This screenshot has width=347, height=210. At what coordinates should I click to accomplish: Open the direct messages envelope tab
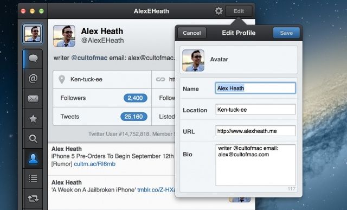pyautogui.click(x=33, y=99)
